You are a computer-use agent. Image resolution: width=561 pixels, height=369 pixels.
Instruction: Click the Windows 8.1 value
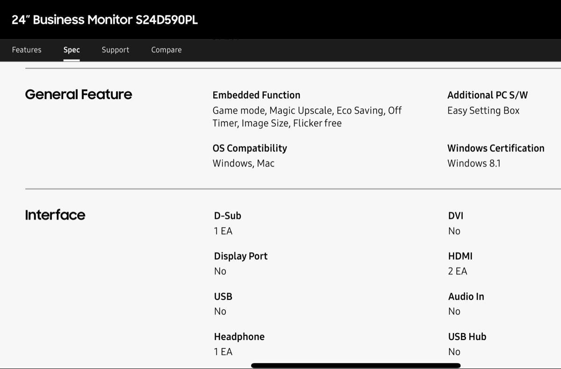(474, 163)
